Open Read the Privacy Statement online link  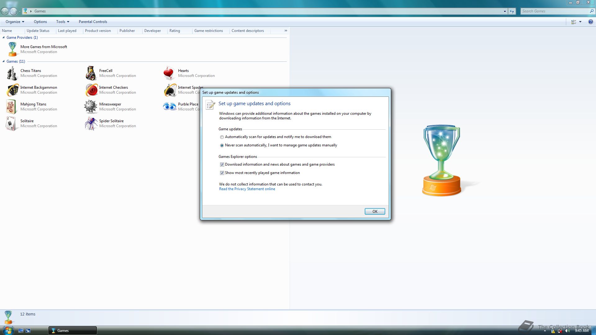[x=247, y=189]
